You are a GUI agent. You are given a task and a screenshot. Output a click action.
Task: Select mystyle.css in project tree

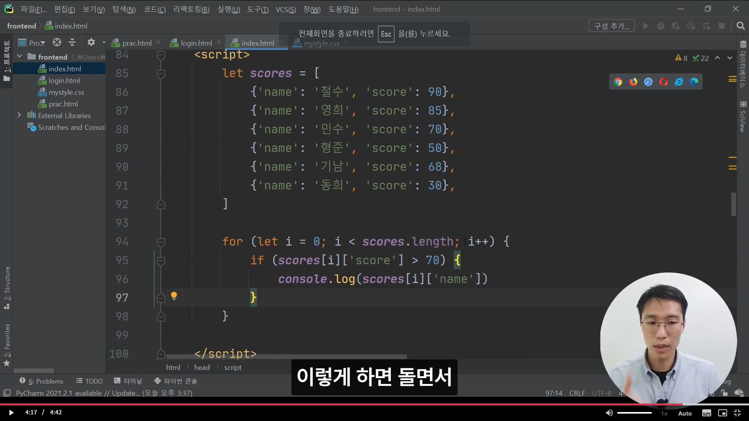tap(66, 92)
